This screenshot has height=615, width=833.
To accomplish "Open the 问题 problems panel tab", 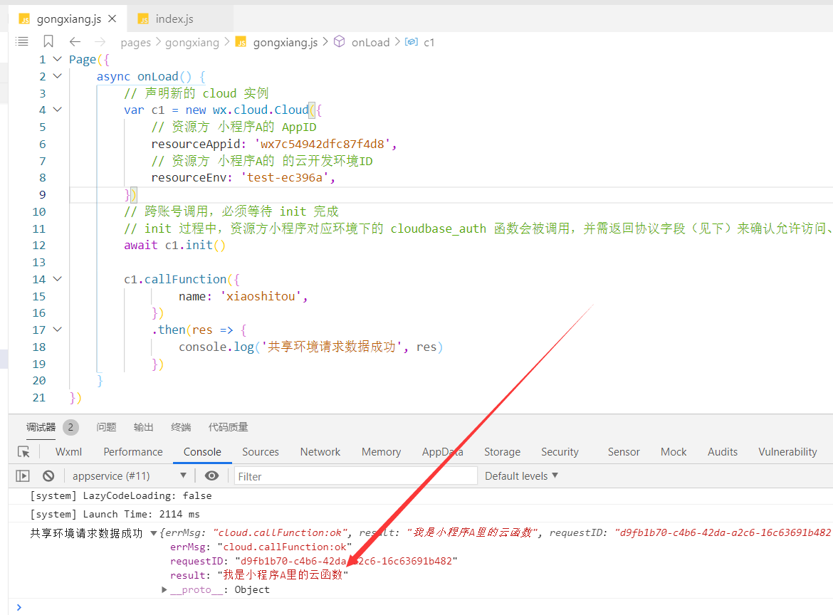I will [106, 427].
